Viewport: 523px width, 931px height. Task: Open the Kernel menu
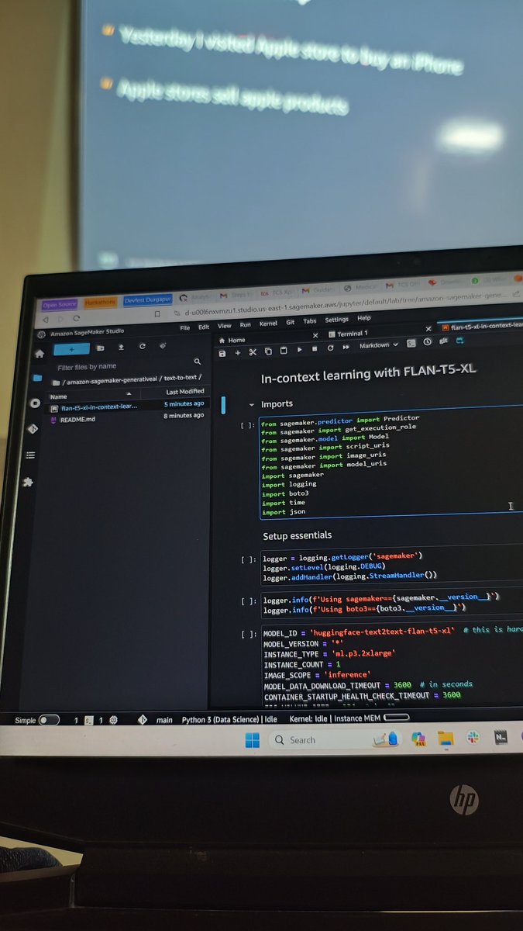click(x=268, y=324)
